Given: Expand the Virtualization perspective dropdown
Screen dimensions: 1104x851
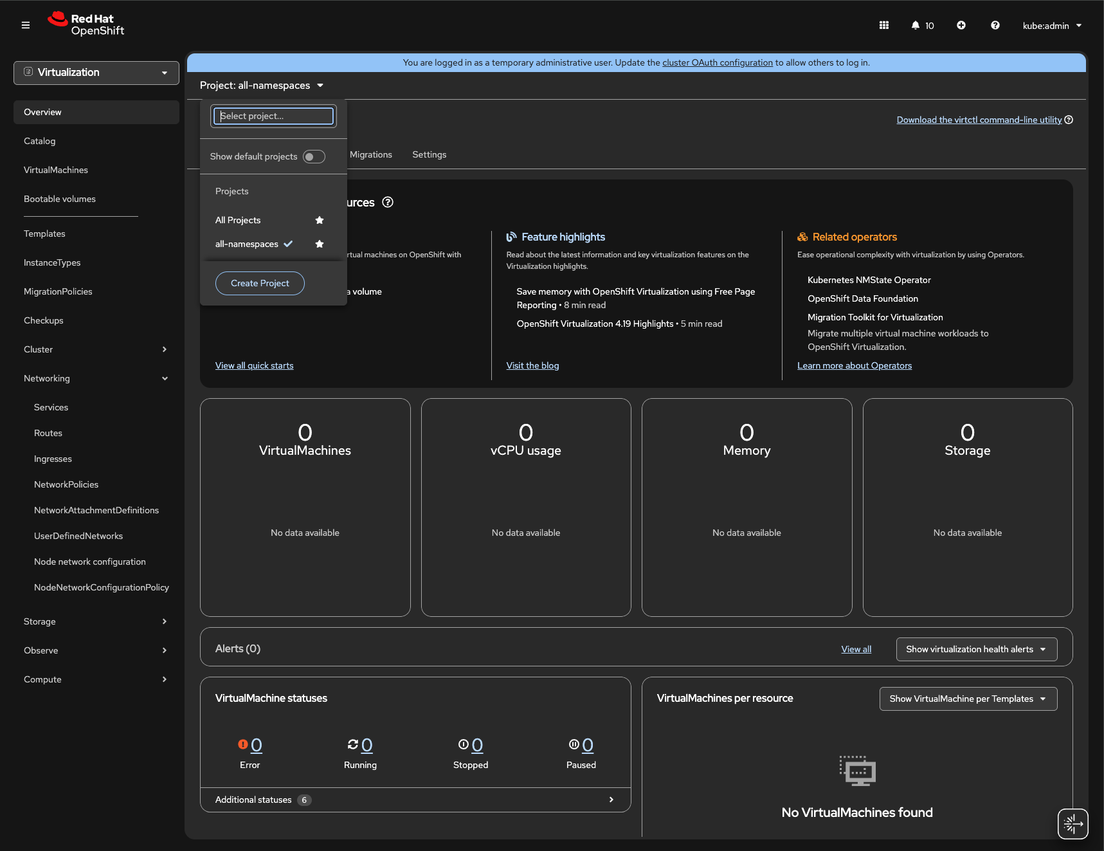Looking at the screenshot, I should coord(96,73).
